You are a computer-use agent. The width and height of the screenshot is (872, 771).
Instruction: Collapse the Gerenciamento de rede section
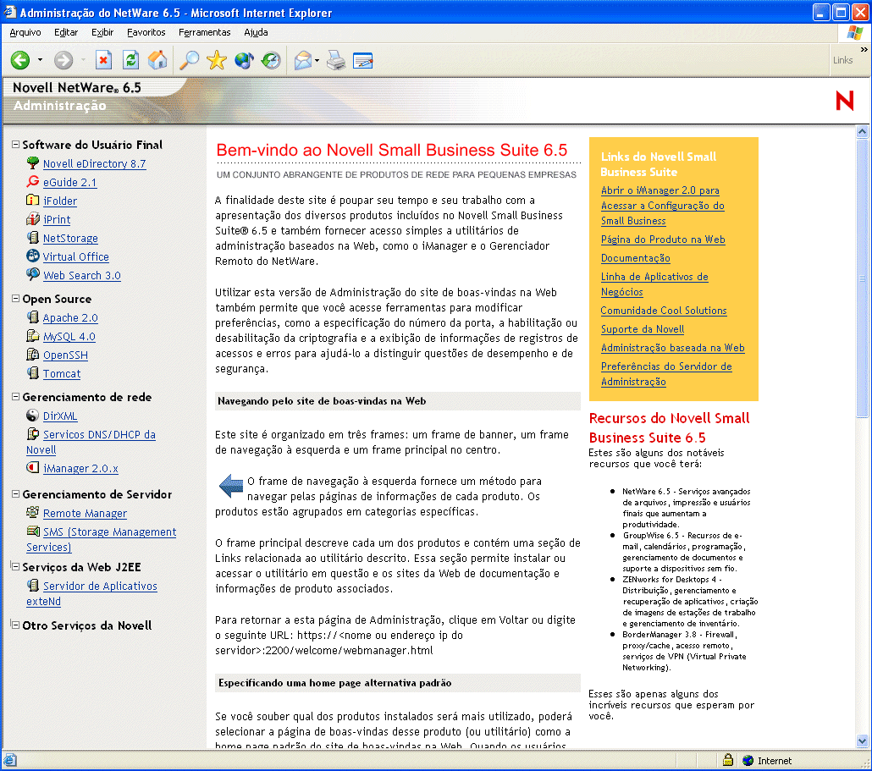15,397
